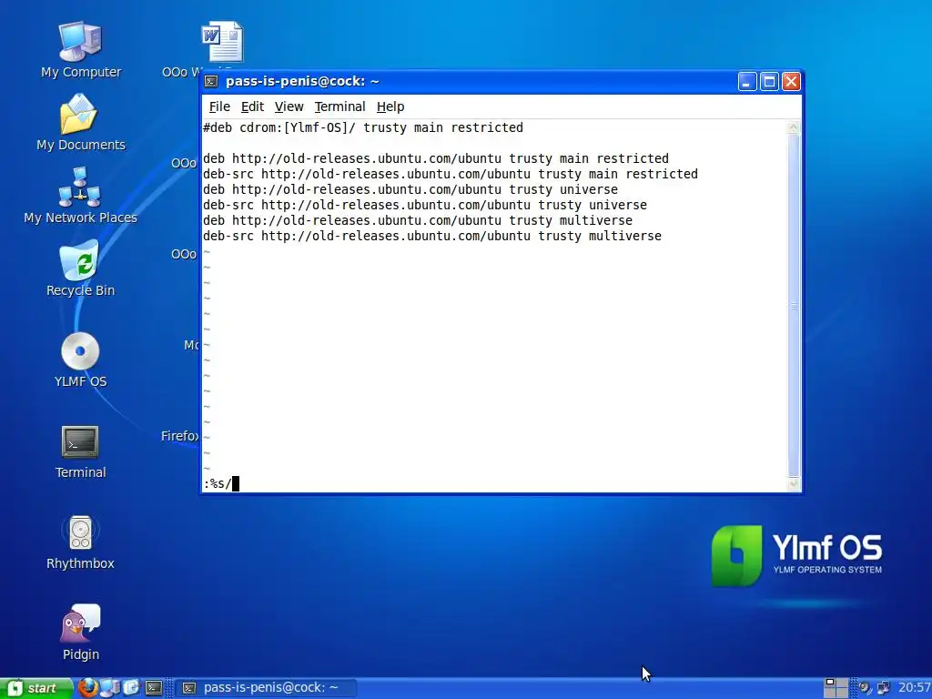Click the 'deb-src ... trusty multiverse' line
932x699 pixels.
(x=432, y=236)
